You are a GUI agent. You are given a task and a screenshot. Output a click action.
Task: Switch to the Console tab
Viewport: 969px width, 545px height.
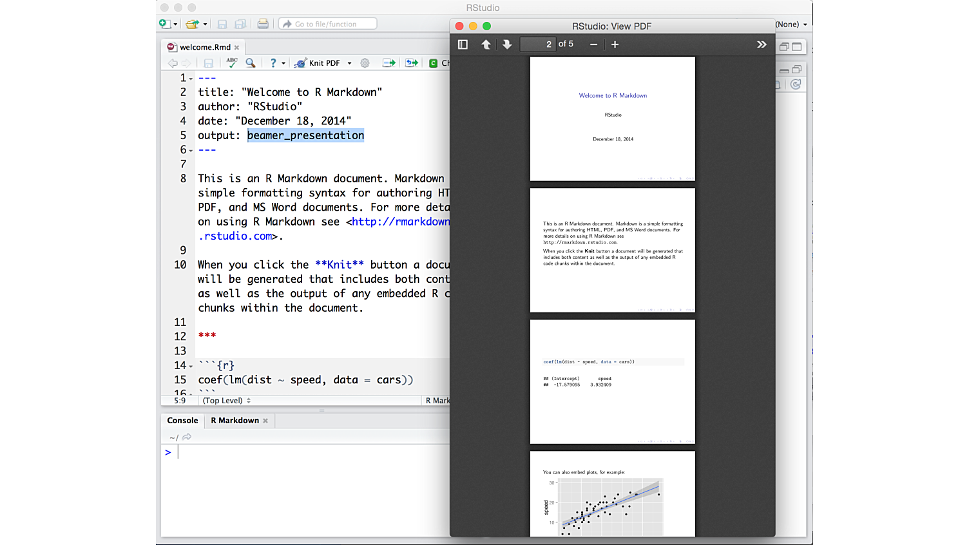click(x=182, y=421)
